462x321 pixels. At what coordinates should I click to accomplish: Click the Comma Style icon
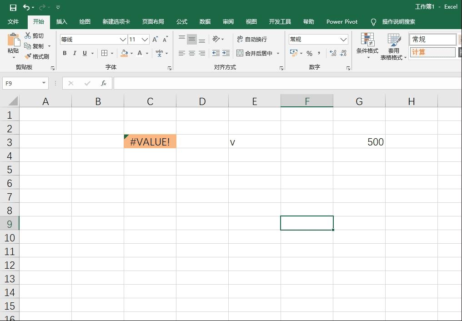319,53
